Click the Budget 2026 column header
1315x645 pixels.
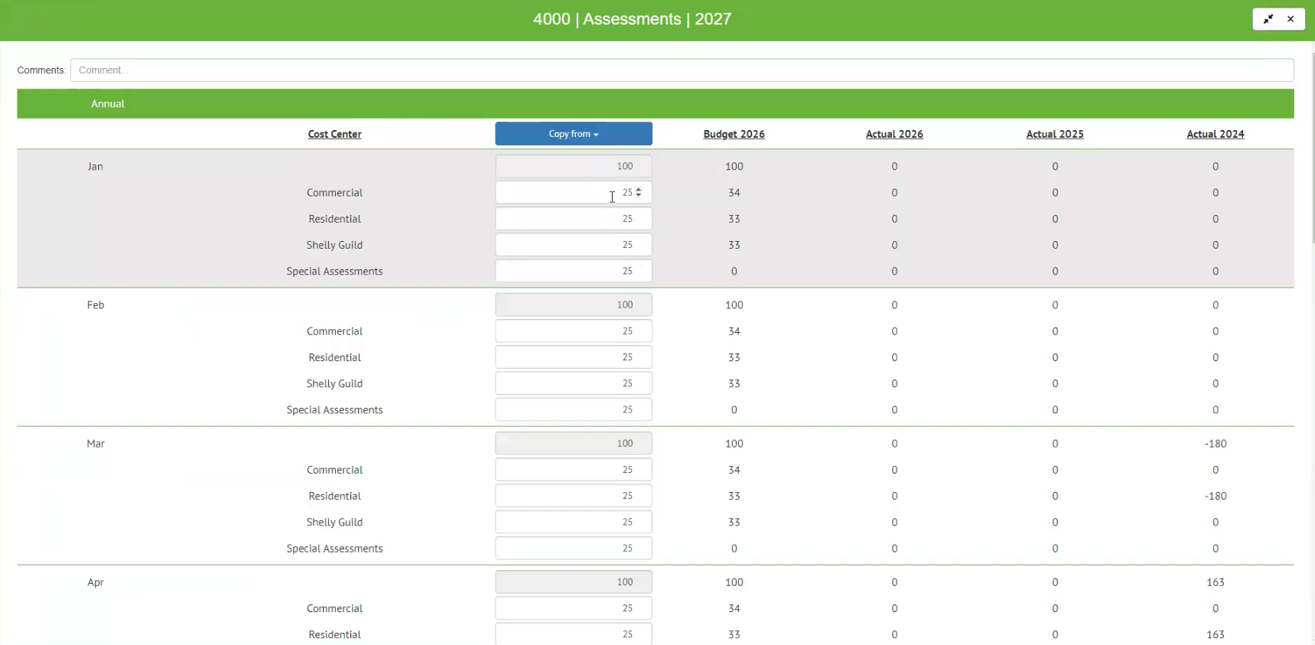click(734, 134)
